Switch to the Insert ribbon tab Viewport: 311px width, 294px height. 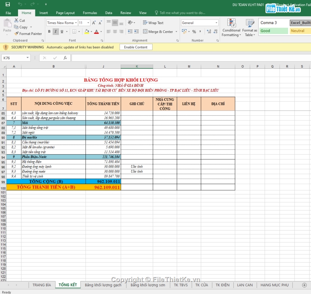point(44,13)
